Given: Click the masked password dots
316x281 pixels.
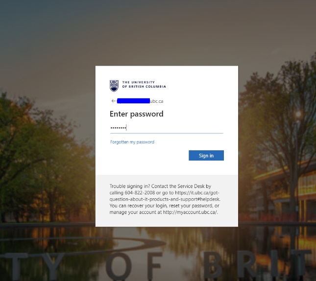Looking at the screenshot, I should click(x=118, y=128).
